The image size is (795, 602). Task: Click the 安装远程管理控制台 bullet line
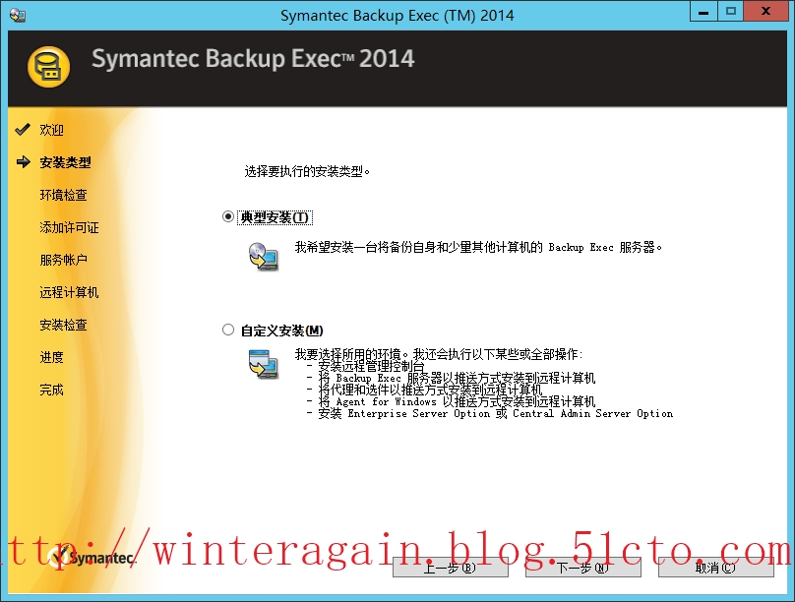pyautogui.click(x=366, y=366)
